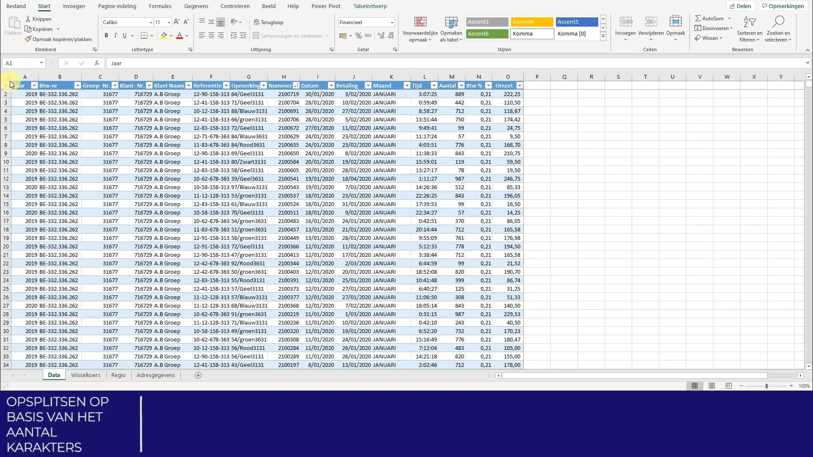
Task: Apply the Accent4 cell style swatch
Action: [532, 22]
